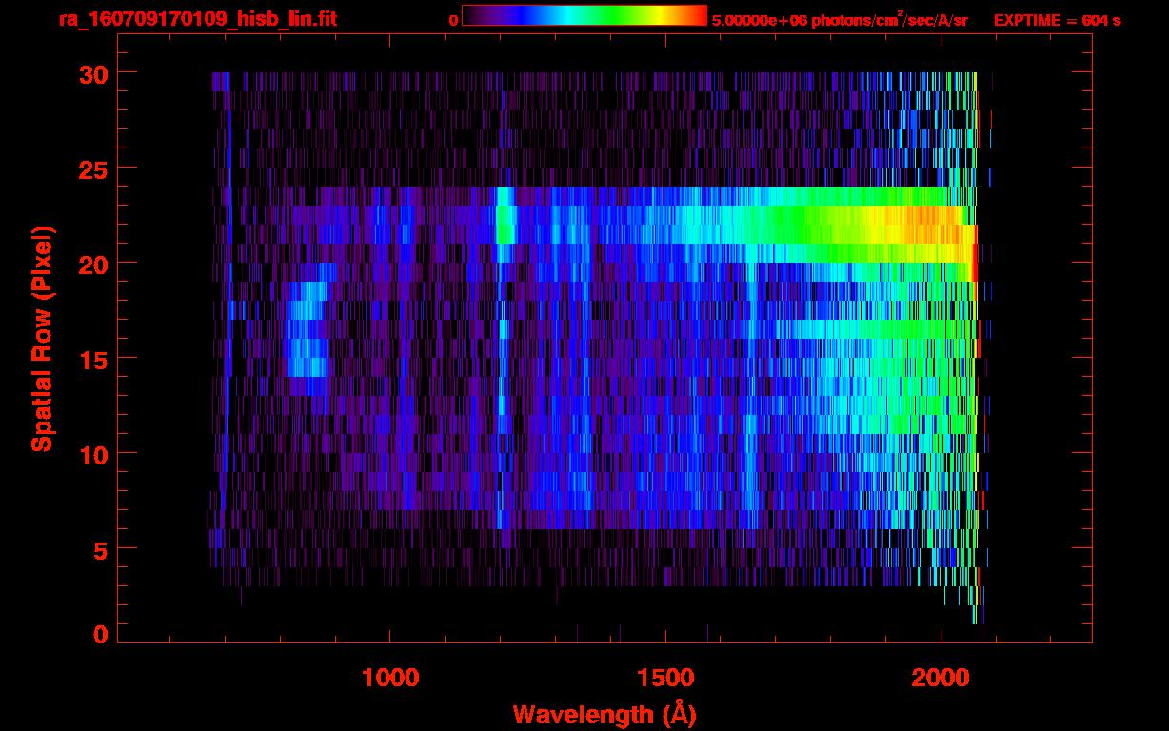Click the rainbow color scale bar
Screen dimensions: 1169x731
[x=584, y=16]
